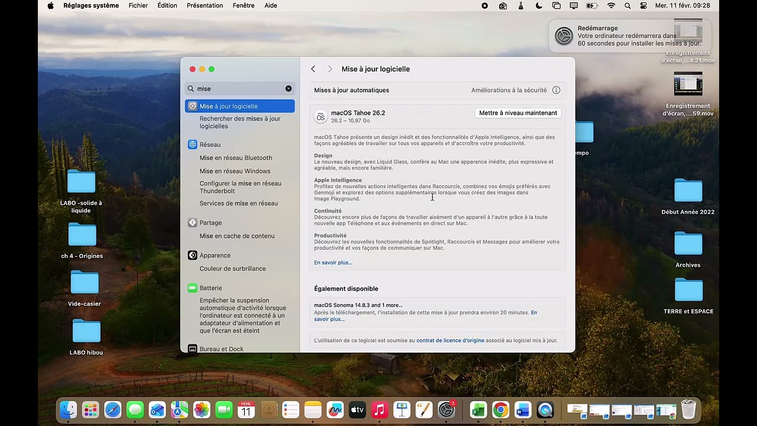Open Finder from the dock

(x=69, y=409)
